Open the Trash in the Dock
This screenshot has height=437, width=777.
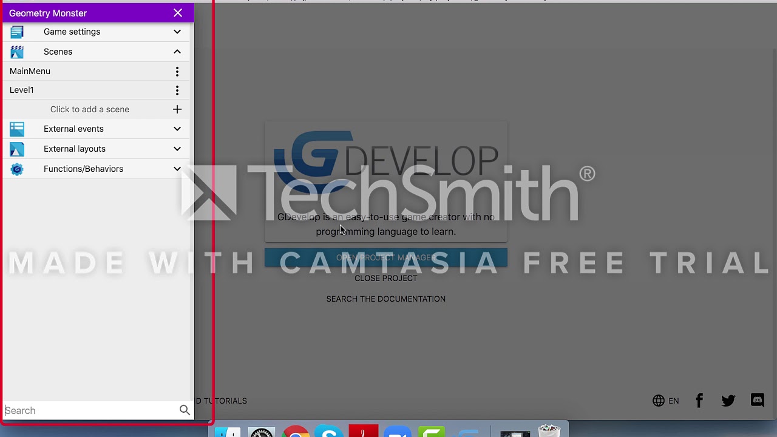pyautogui.click(x=549, y=431)
